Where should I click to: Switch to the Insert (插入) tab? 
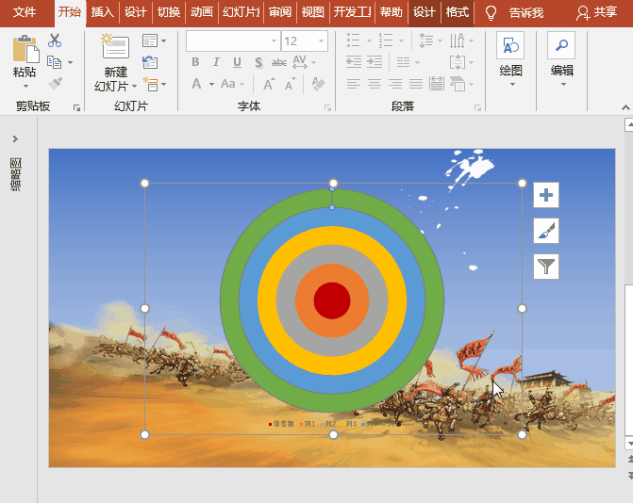102,12
